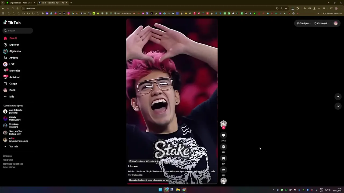The image size is (344, 193).
Task: Open a new browser tab
Action: [71, 3]
